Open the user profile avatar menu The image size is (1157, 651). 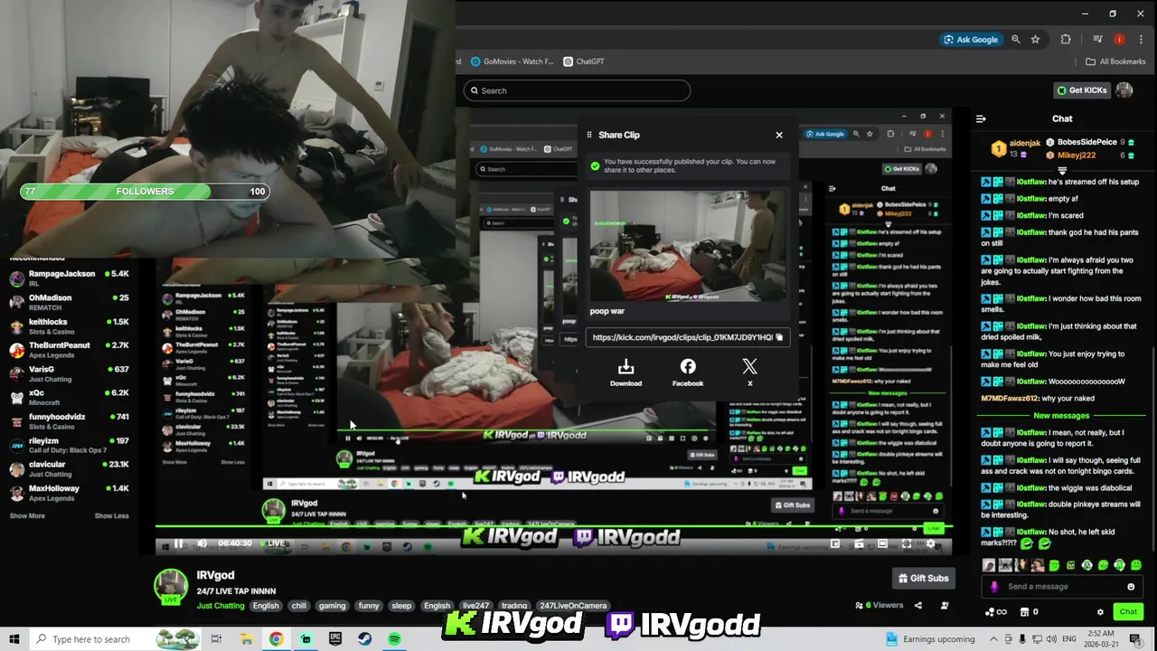tap(1124, 90)
